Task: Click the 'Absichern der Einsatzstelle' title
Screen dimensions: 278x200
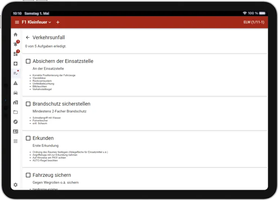Action: tap(63, 61)
